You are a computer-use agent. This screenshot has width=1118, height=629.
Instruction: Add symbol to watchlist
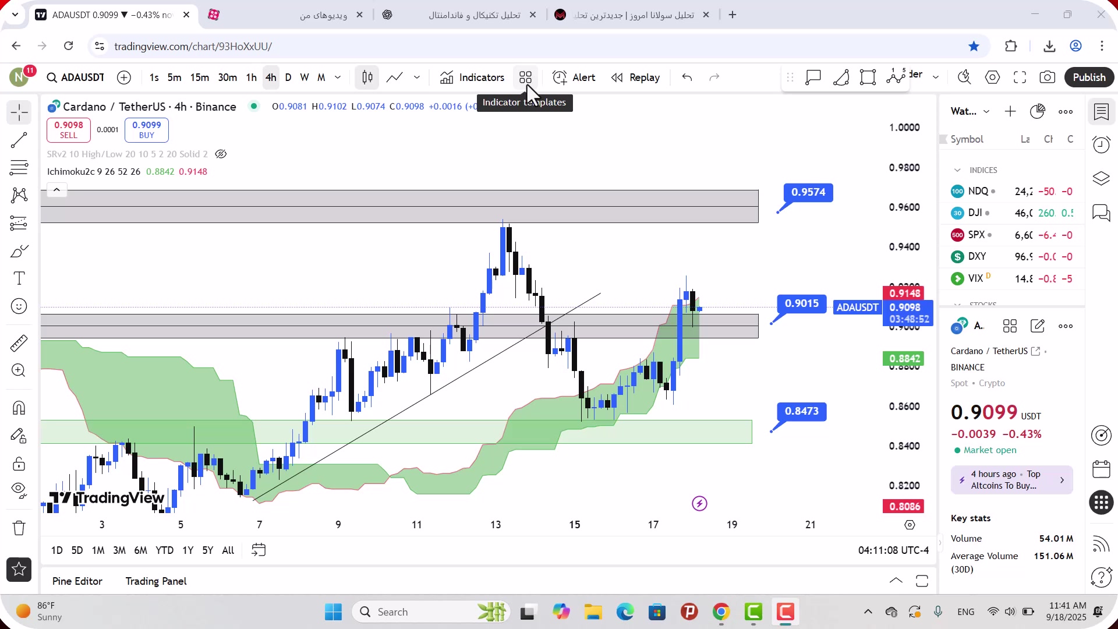click(x=1010, y=111)
